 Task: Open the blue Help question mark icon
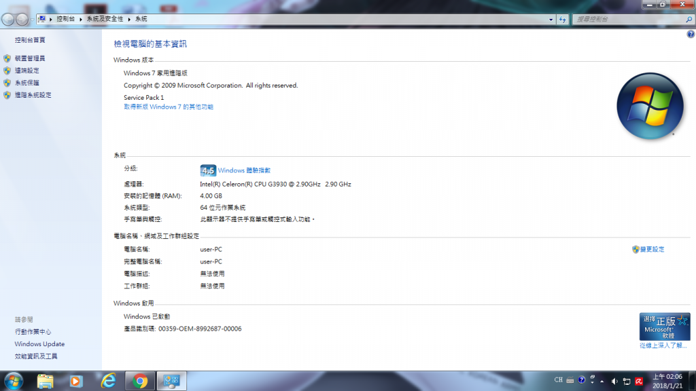coord(691,34)
